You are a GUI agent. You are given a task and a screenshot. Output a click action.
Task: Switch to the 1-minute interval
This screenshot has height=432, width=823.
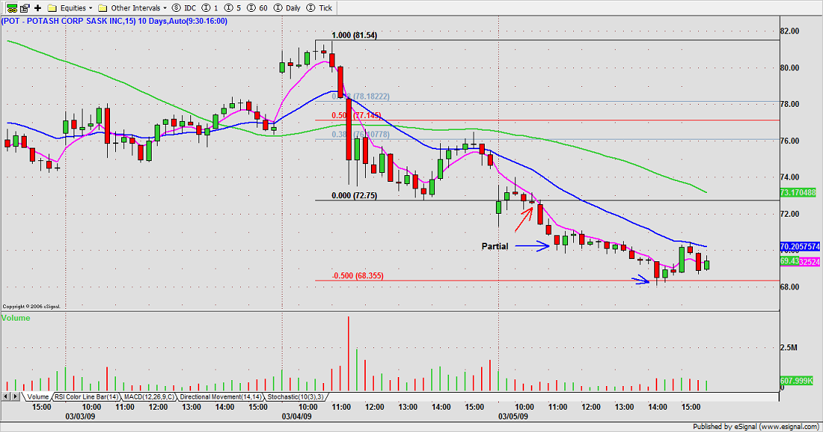pos(210,8)
